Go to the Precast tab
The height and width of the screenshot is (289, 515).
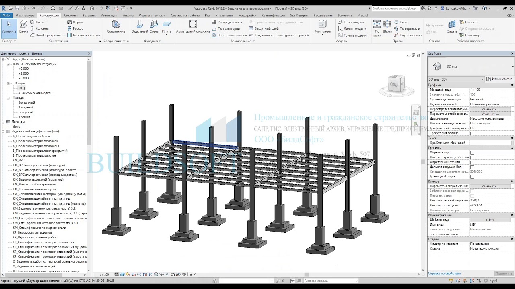coord(363,15)
